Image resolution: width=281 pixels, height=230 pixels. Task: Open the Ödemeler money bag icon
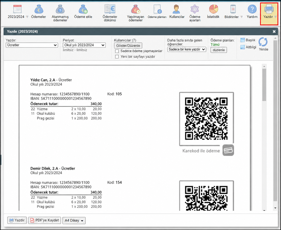(x=39, y=9)
